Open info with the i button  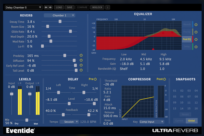tap(108, 8)
